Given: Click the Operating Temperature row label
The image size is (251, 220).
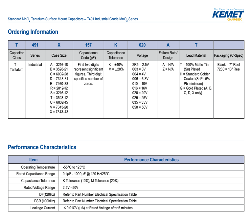Looking at the screenshot, I should (38, 167).
